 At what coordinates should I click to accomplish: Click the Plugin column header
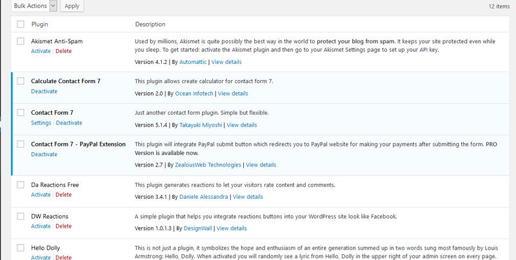pyautogui.click(x=40, y=25)
